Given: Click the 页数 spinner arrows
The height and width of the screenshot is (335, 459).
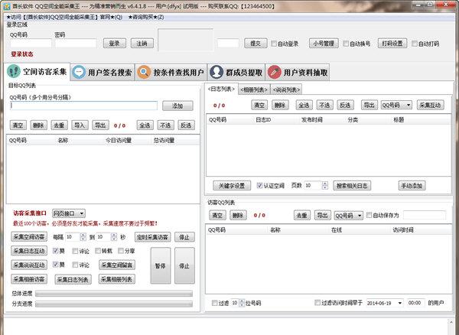Looking at the screenshot, I should pyautogui.click(x=324, y=185).
